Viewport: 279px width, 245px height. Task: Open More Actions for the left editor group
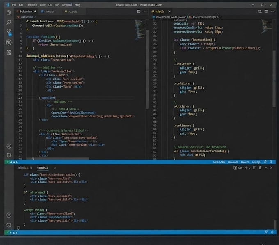pos(145,11)
